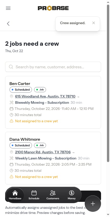Screen dimensions: 110x217
Task: Click the search magnifier icon
Action: tap(11, 67)
